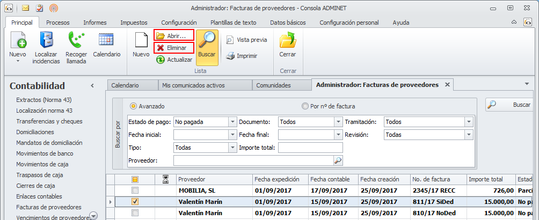The image size is (539, 220).
Task: Select the Por nº de factura option
Action: point(305,106)
